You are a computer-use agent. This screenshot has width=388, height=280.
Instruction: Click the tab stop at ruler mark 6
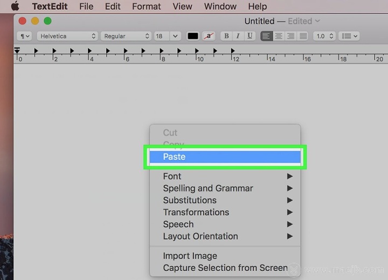126,51
